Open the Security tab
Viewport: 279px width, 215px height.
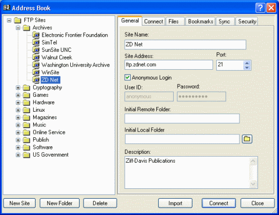(x=247, y=22)
